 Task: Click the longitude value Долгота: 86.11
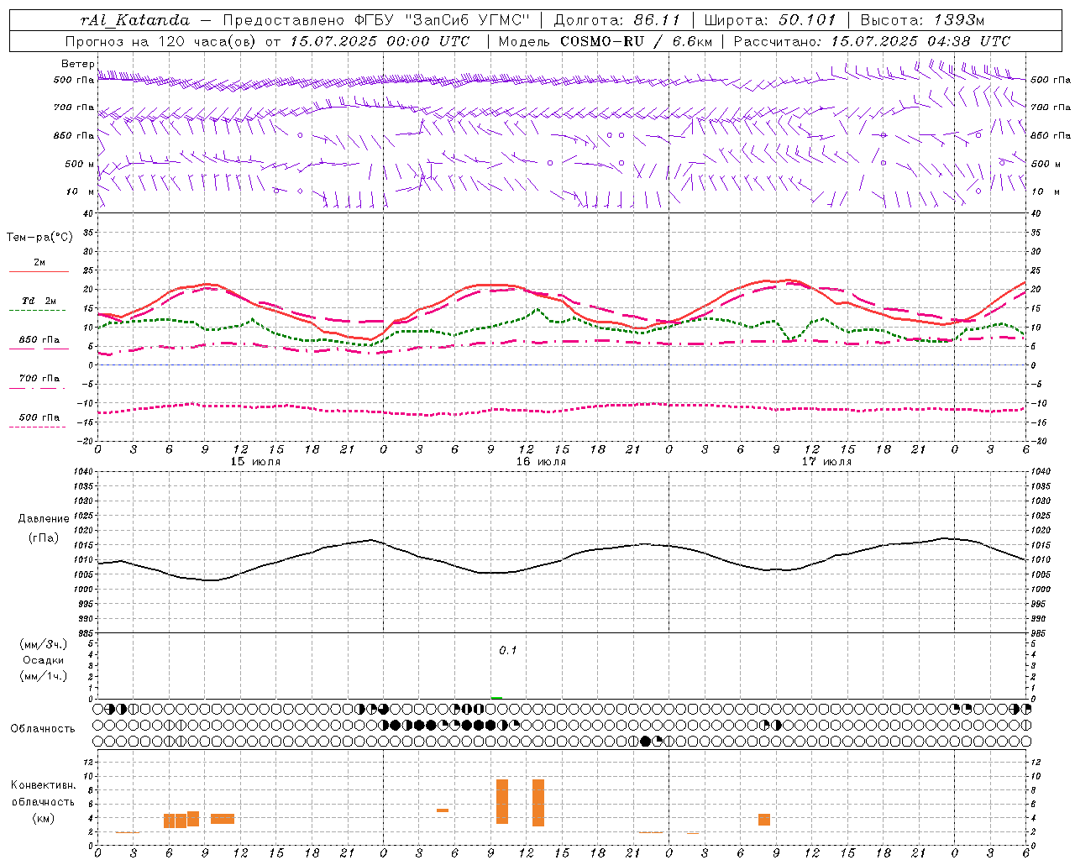[616, 20]
